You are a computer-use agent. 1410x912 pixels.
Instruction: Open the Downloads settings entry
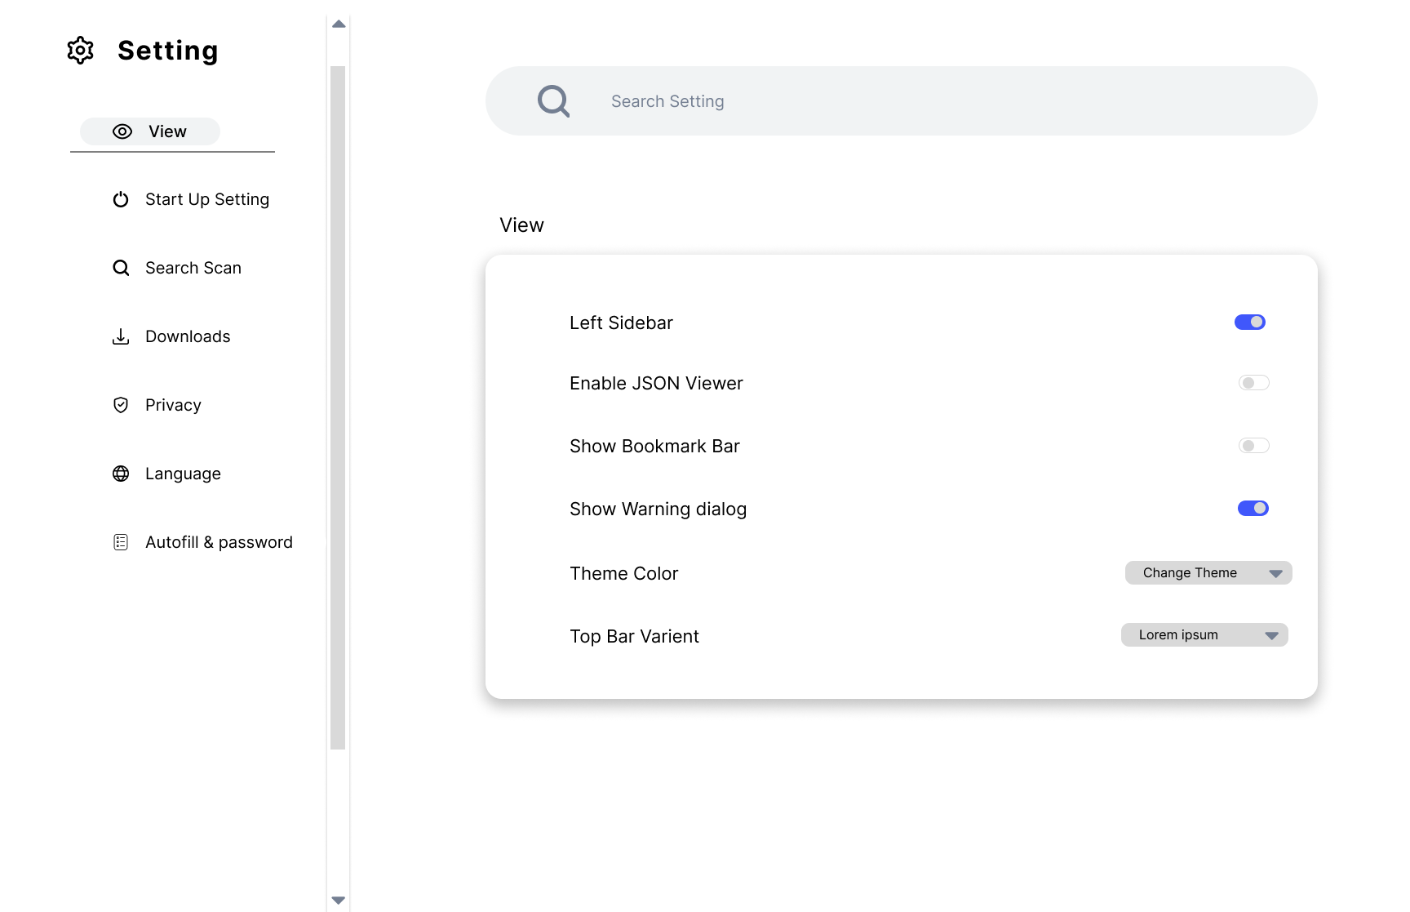click(188, 336)
